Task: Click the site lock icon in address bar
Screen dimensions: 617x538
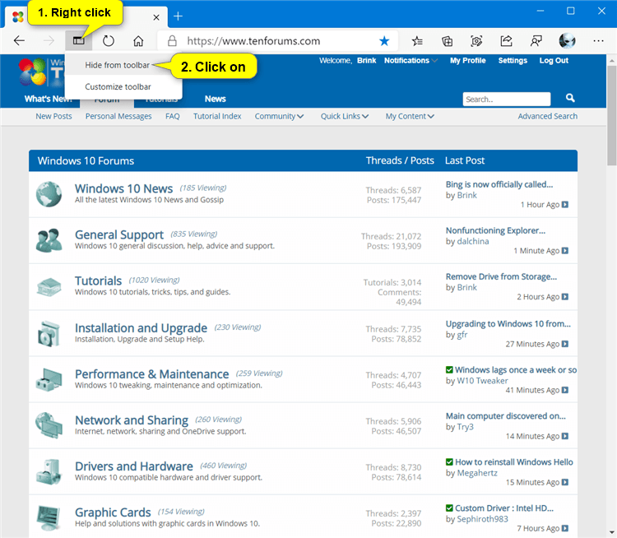Action: click(x=172, y=40)
